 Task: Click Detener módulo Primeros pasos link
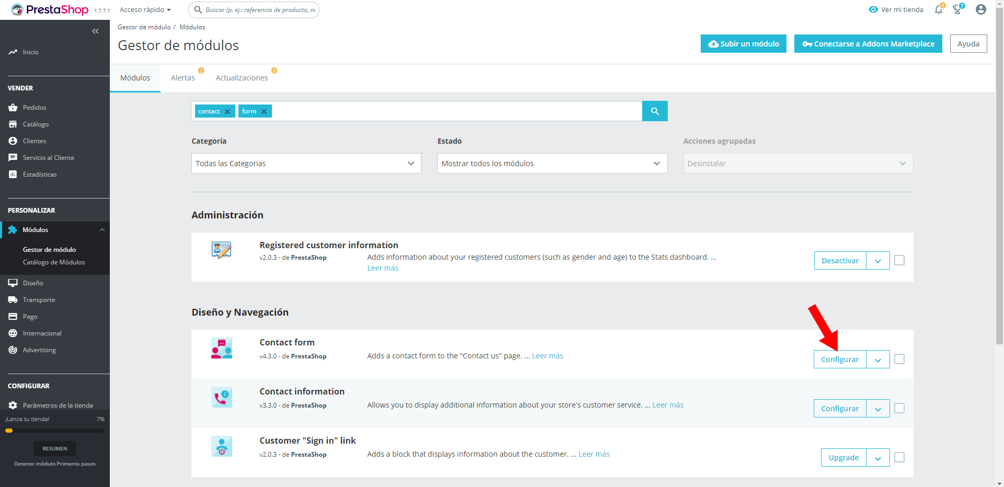coord(55,464)
